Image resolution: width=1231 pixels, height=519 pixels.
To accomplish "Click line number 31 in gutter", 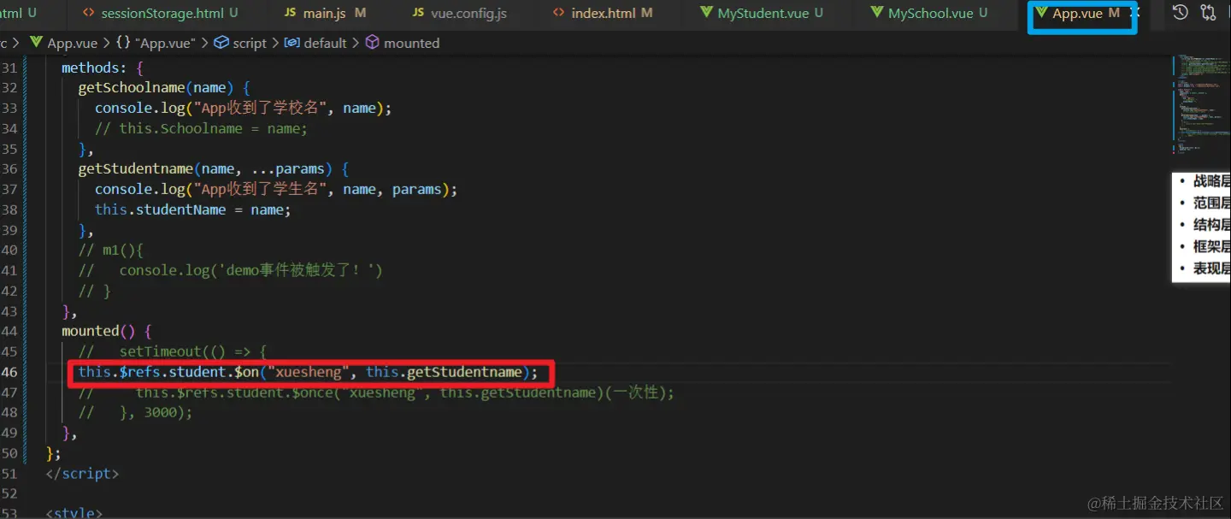I will pyautogui.click(x=9, y=68).
